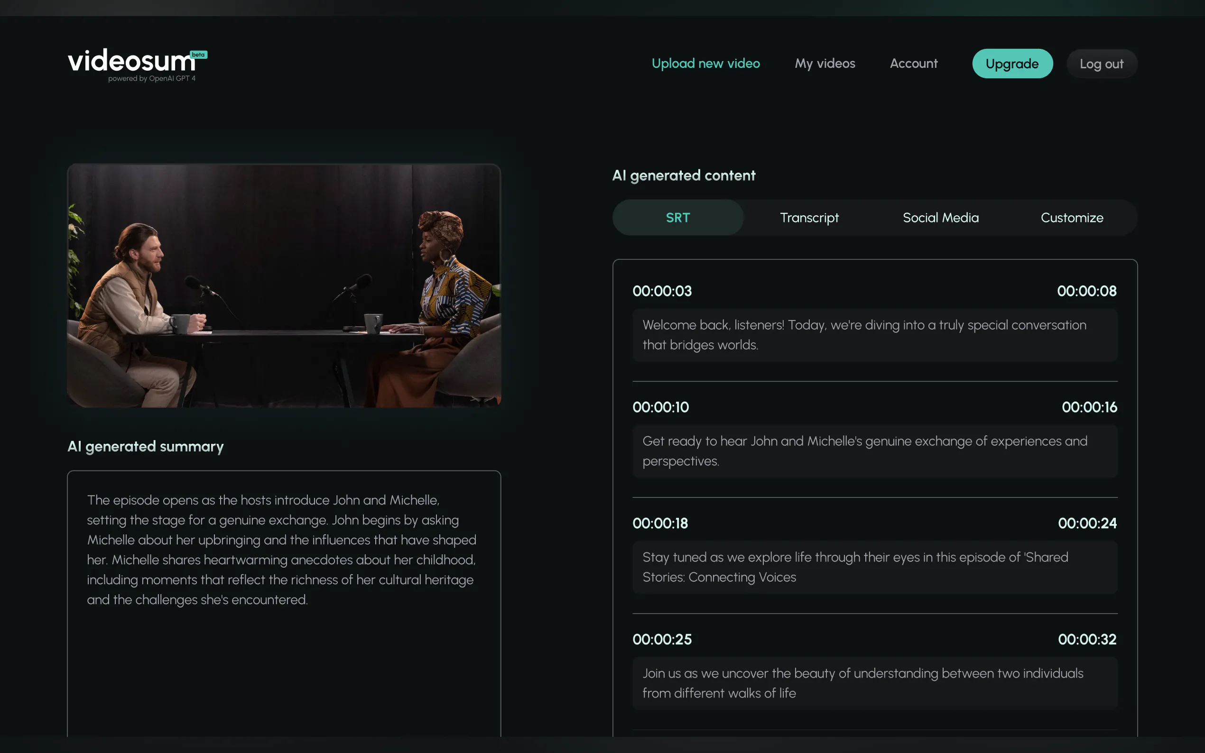The width and height of the screenshot is (1205, 753).
Task: Click the videosum logo
Action: 131,62
